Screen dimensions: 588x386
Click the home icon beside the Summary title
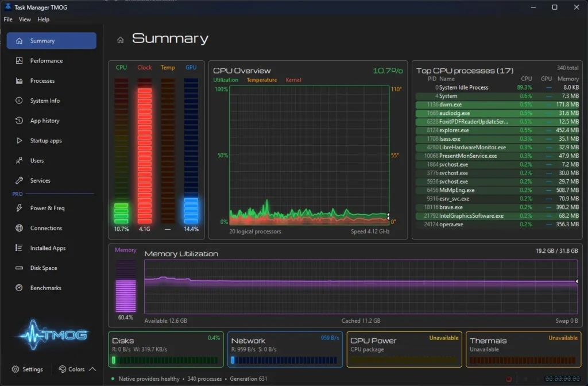121,40
